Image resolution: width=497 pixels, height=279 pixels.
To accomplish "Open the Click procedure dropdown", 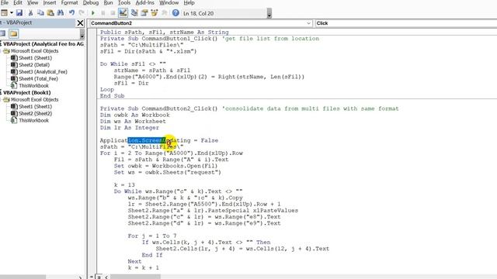I will 405,23.
